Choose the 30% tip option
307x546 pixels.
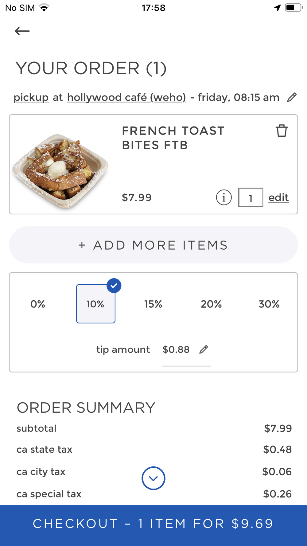(269, 304)
